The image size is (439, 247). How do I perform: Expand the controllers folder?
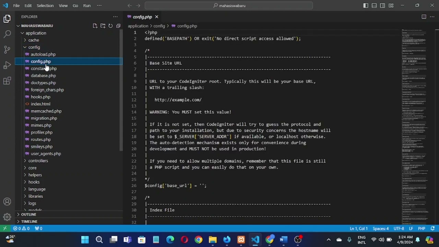pyautogui.click(x=38, y=161)
